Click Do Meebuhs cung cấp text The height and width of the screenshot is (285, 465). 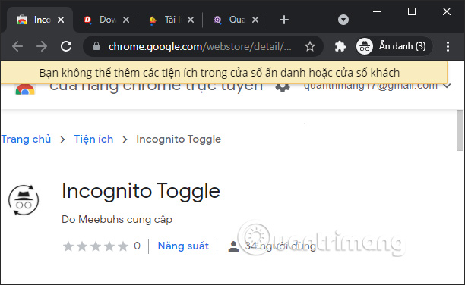pyautogui.click(x=117, y=220)
